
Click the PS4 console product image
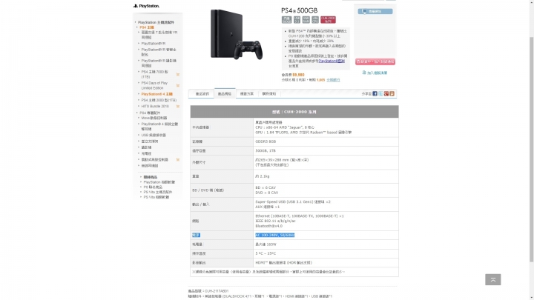pyautogui.click(x=236, y=34)
